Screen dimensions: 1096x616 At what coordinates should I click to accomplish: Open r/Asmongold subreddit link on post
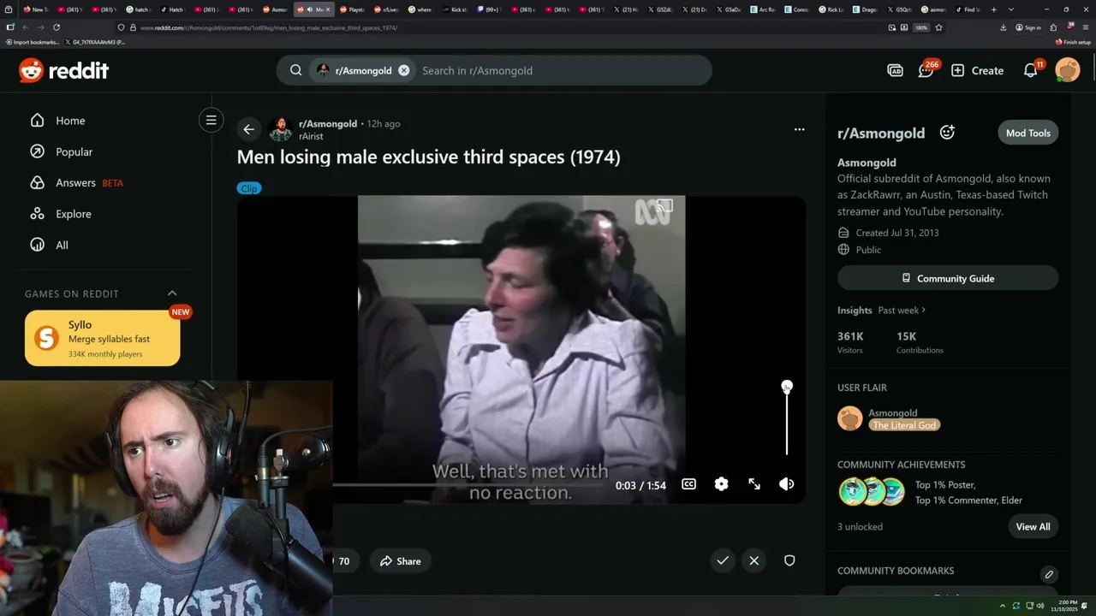[328, 123]
